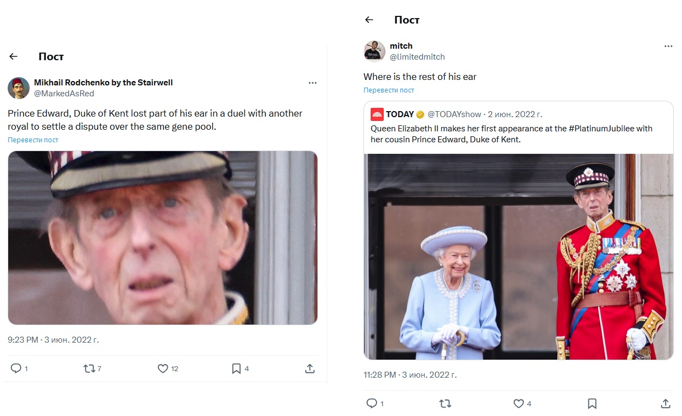Reply to Mikhail Rodchenko's post
The image size is (682, 416).
pyautogui.click(x=16, y=368)
